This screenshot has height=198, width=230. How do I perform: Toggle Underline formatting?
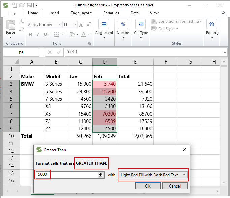[x=46, y=34]
